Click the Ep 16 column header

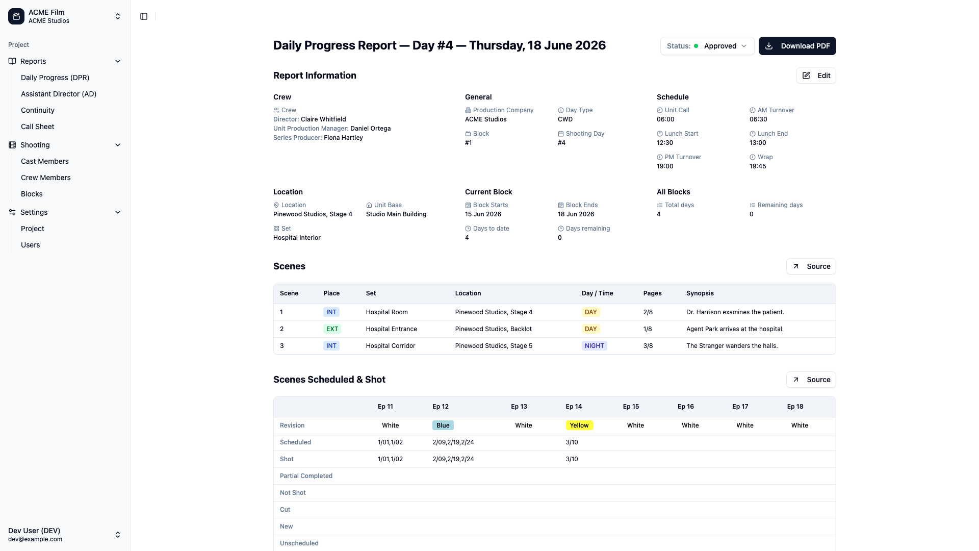pos(685,407)
